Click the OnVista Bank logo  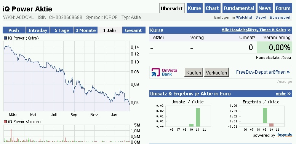coord(165,72)
